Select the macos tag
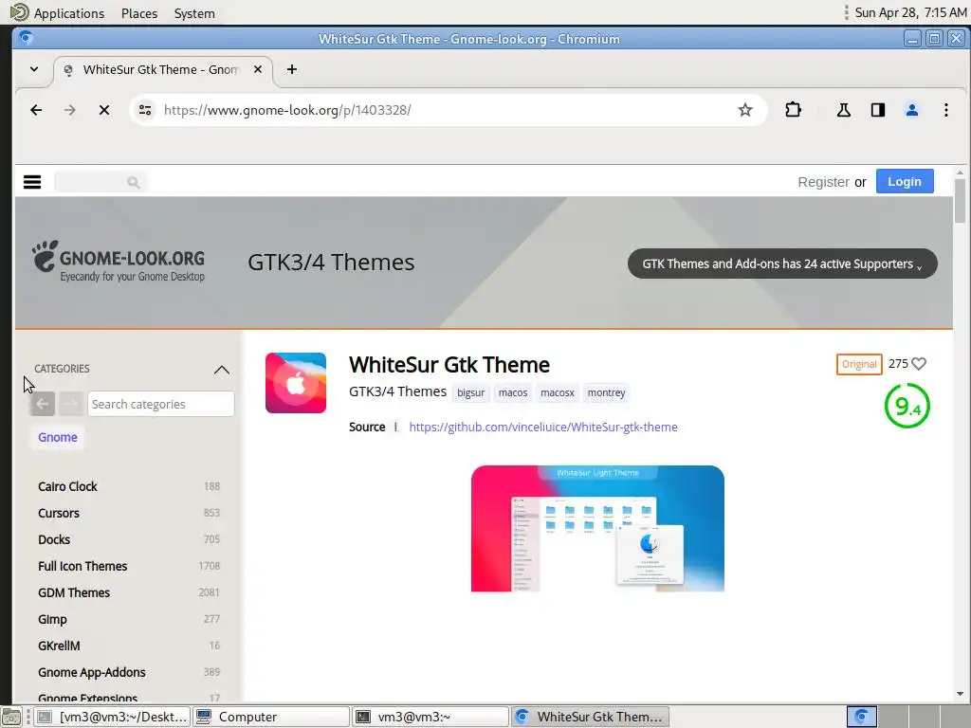The width and height of the screenshot is (971, 728). [x=513, y=393]
